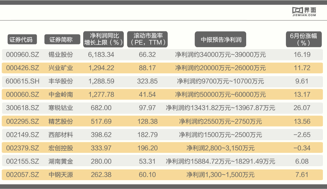Click the value 517.69

click(101, 121)
